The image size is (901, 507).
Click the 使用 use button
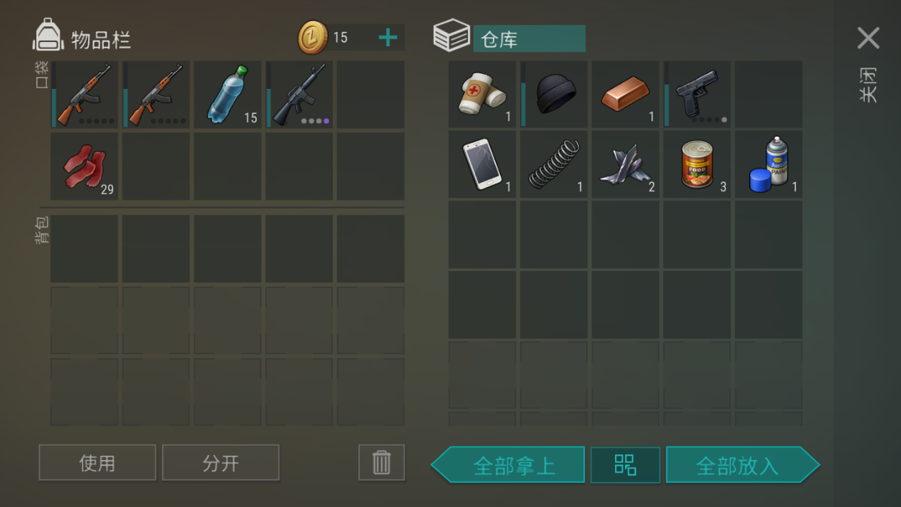[x=97, y=463]
